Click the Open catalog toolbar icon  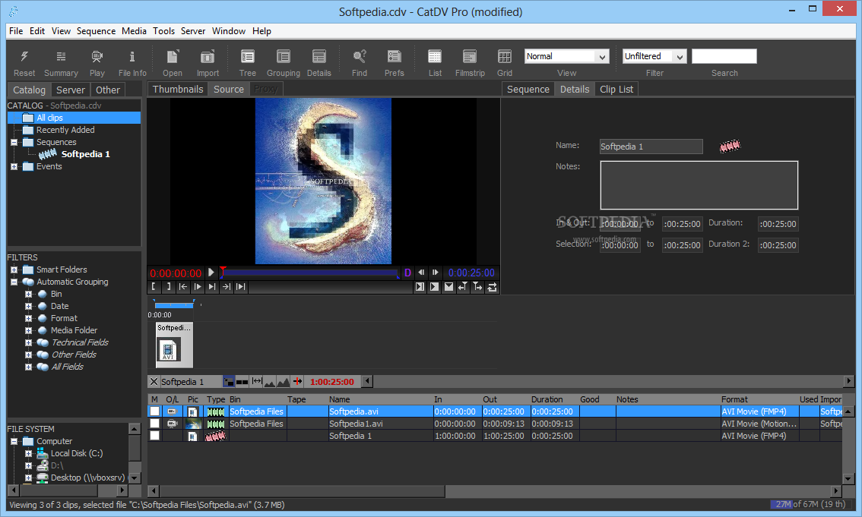point(173,56)
